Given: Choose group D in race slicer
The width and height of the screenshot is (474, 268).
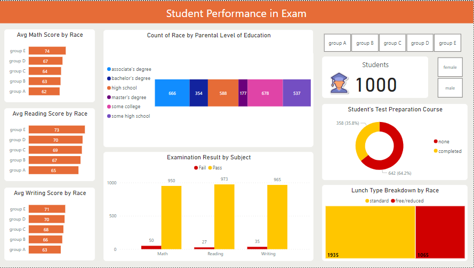Looking at the screenshot, I should (420, 43).
